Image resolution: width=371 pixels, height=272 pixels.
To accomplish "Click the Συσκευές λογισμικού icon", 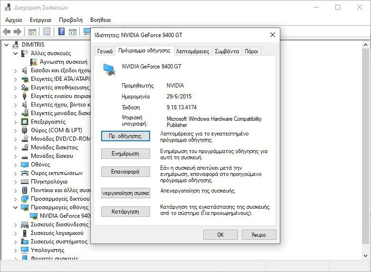I will 25,233.
